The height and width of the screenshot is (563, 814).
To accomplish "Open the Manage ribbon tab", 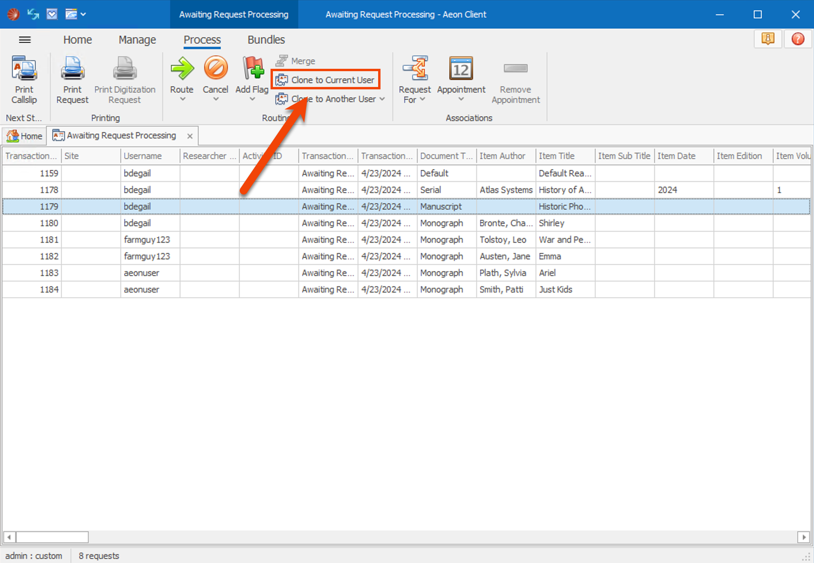I will pyautogui.click(x=137, y=40).
